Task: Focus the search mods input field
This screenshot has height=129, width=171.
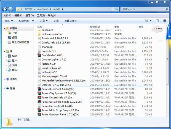Action: (x=143, y=9)
